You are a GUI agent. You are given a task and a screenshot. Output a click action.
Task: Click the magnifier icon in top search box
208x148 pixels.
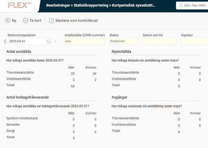(x=181, y=6)
